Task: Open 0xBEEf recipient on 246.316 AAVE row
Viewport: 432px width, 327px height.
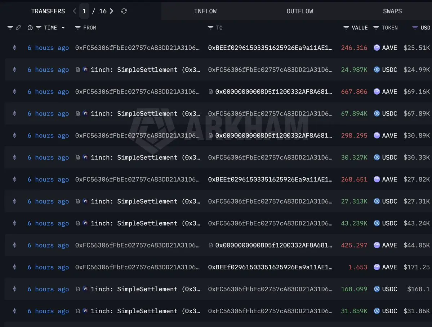Action: click(x=270, y=47)
